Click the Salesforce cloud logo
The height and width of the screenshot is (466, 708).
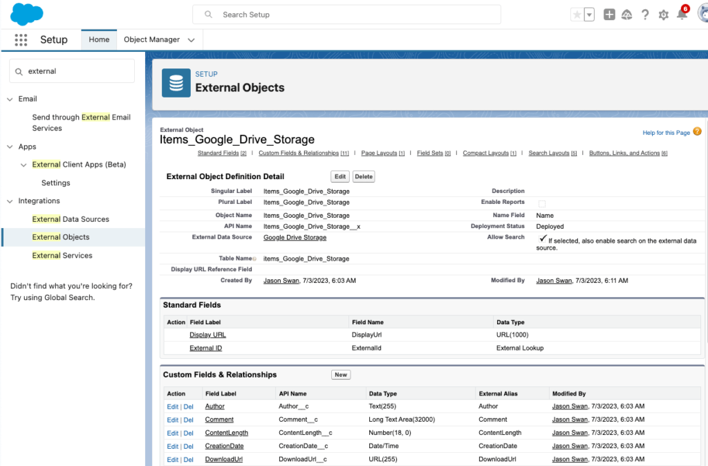click(27, 14)
